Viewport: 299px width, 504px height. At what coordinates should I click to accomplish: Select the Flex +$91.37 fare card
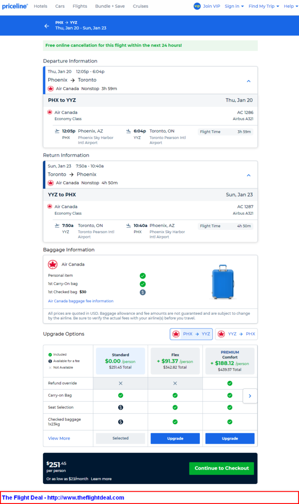(175, 361)
